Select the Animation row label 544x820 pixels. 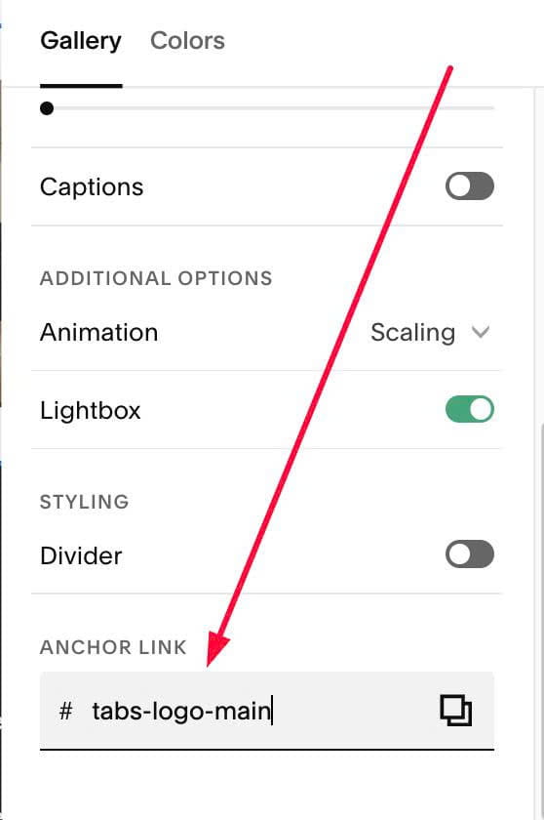(x=98, y=333)
